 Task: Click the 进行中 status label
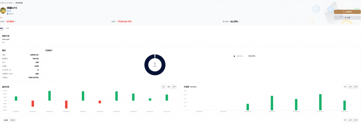(9, 11)
